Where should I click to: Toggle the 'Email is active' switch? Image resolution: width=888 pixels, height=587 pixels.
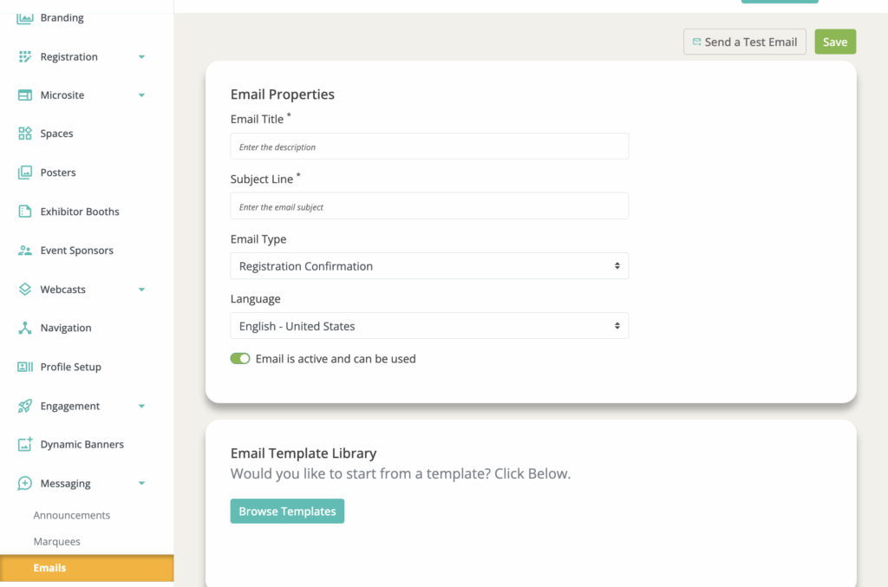click(240, 359)
